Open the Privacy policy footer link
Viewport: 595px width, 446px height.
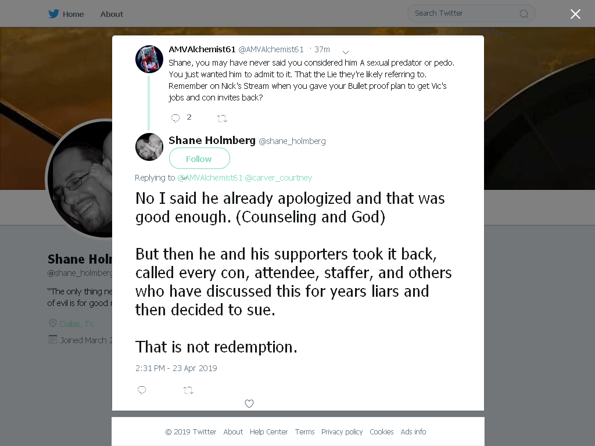pos(342,431)
